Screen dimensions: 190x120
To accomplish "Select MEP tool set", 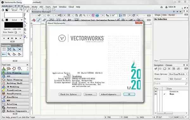I will tap(15, 101).
